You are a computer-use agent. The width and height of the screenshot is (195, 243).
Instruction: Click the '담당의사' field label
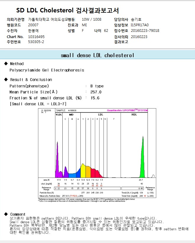tap(121, 19)
